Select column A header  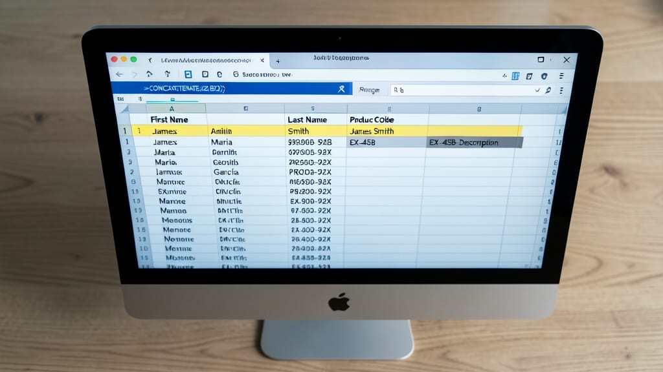click(172, 108)
